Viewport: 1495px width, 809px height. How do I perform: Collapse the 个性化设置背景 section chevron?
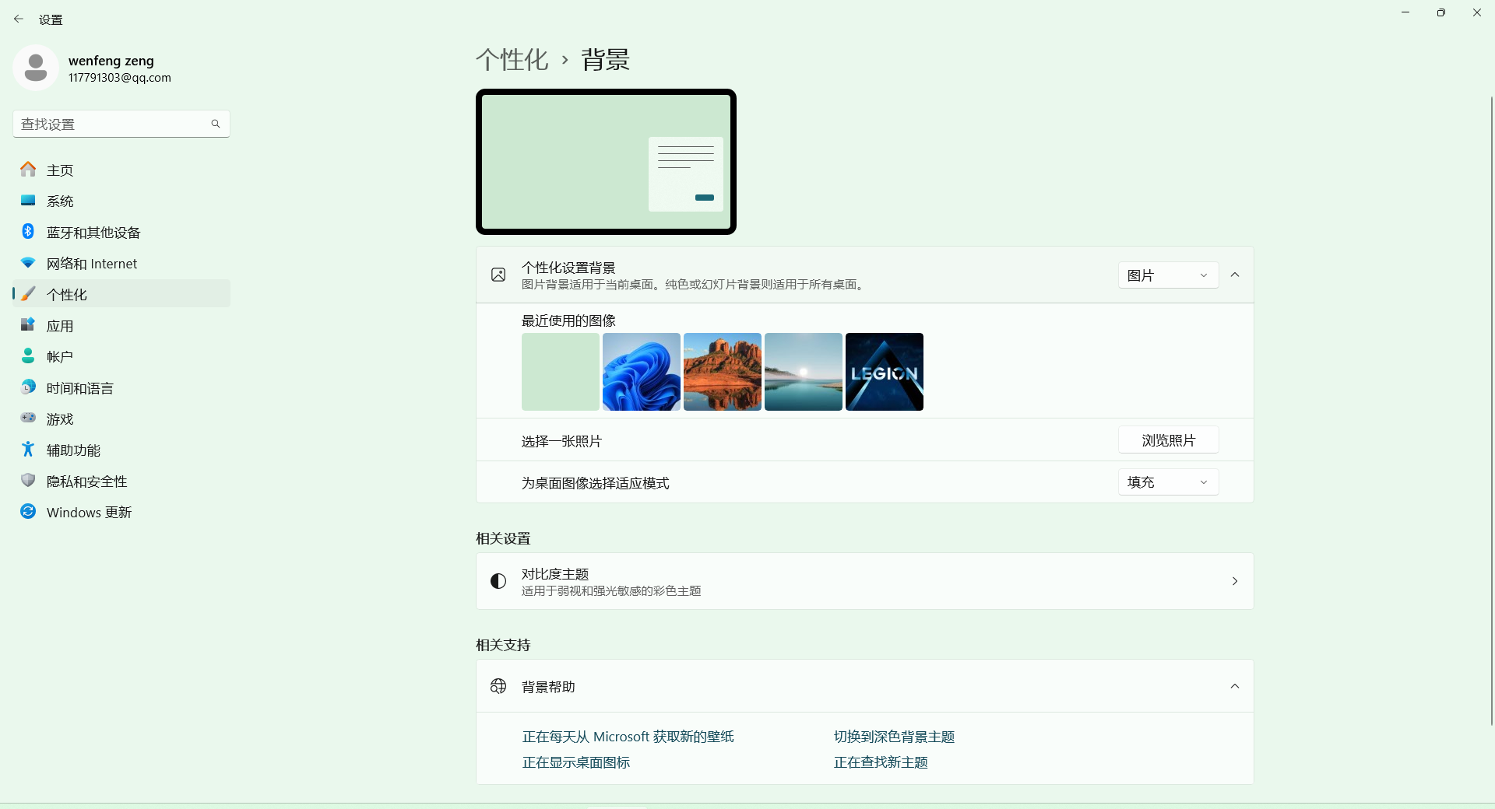point(1235,275)
